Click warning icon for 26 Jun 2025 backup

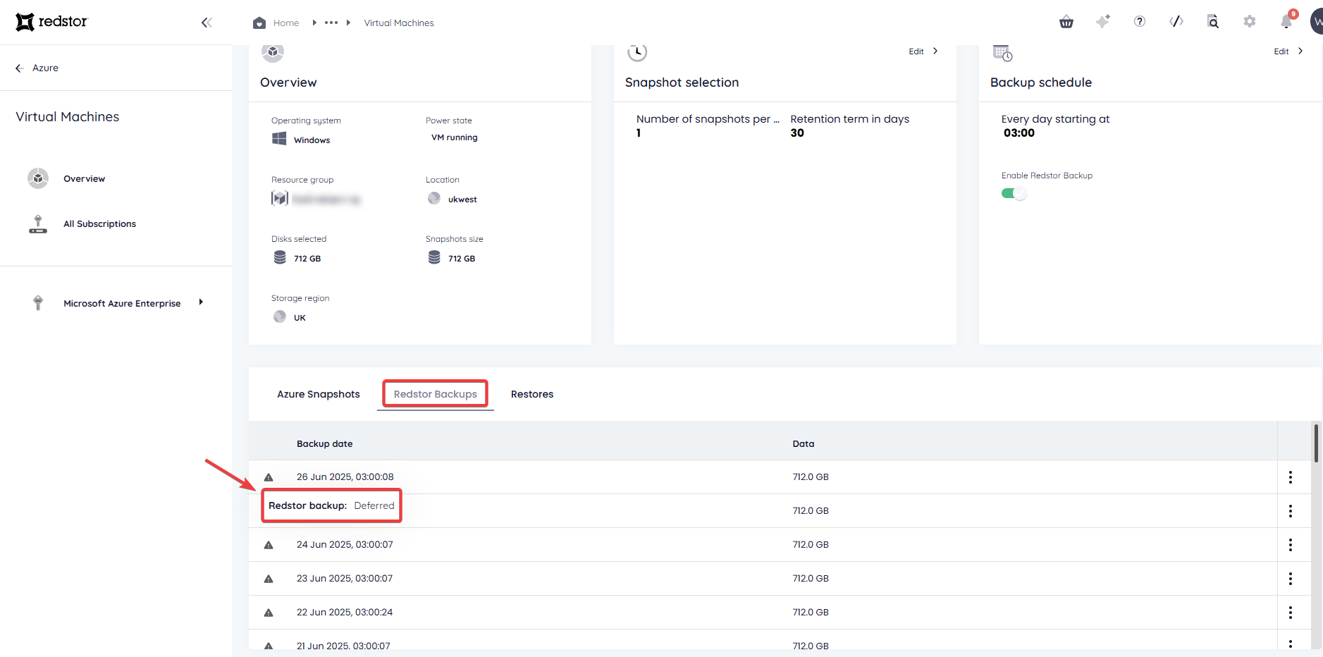point(269,477)
